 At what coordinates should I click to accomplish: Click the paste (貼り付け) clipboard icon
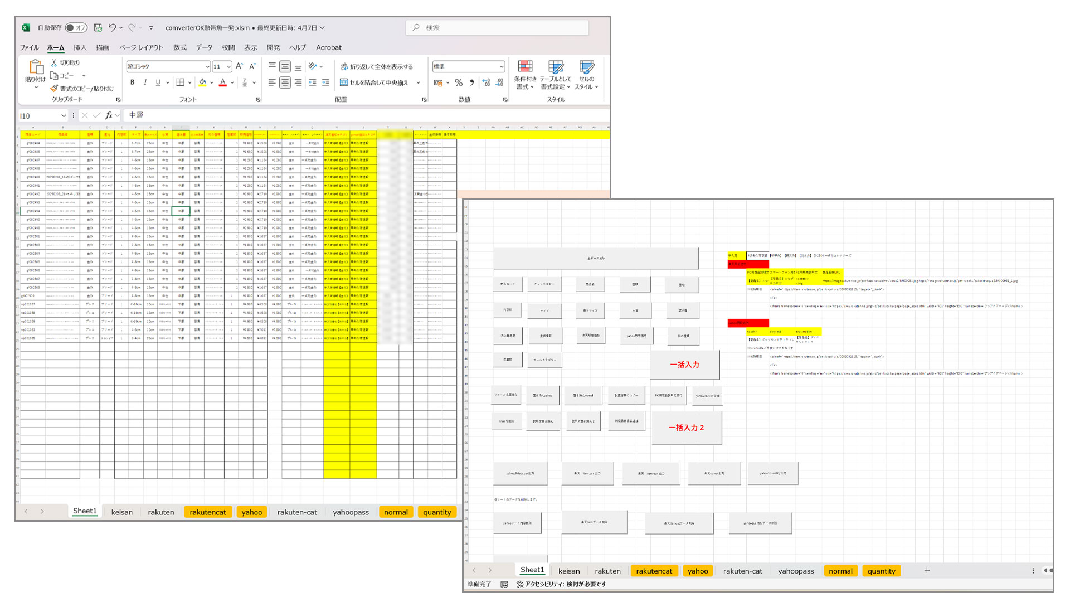36,67
